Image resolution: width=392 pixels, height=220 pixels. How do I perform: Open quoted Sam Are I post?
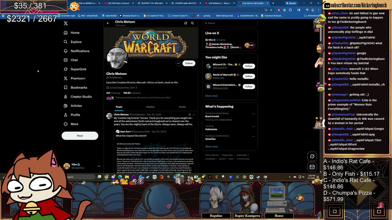[x=155, y=151]
